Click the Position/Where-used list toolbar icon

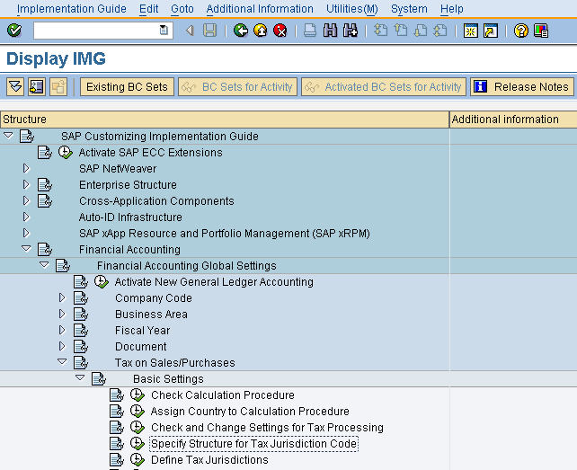coord(37,87)
